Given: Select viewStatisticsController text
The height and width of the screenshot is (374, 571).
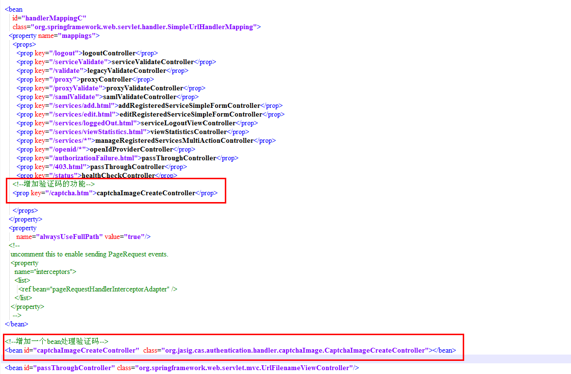Looking at the screenshot, I should coord(188,132).
